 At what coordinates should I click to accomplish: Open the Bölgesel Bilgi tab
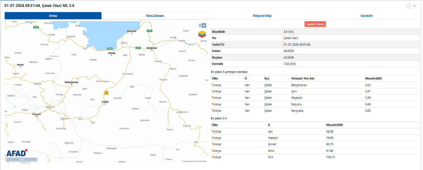tap(262, 16)
